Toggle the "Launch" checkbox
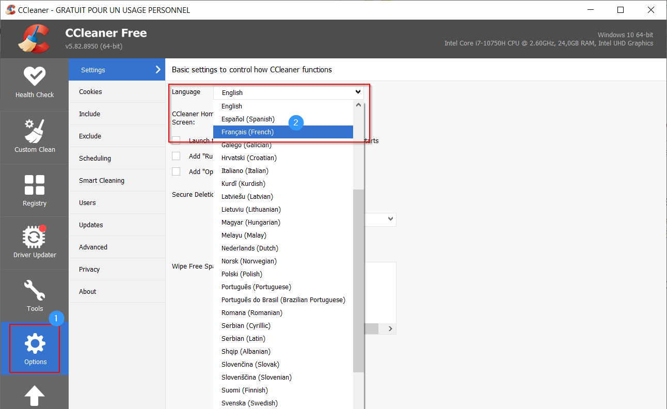Image resolution: width=667 pixels, height=409 pixels. pos(176,140)
